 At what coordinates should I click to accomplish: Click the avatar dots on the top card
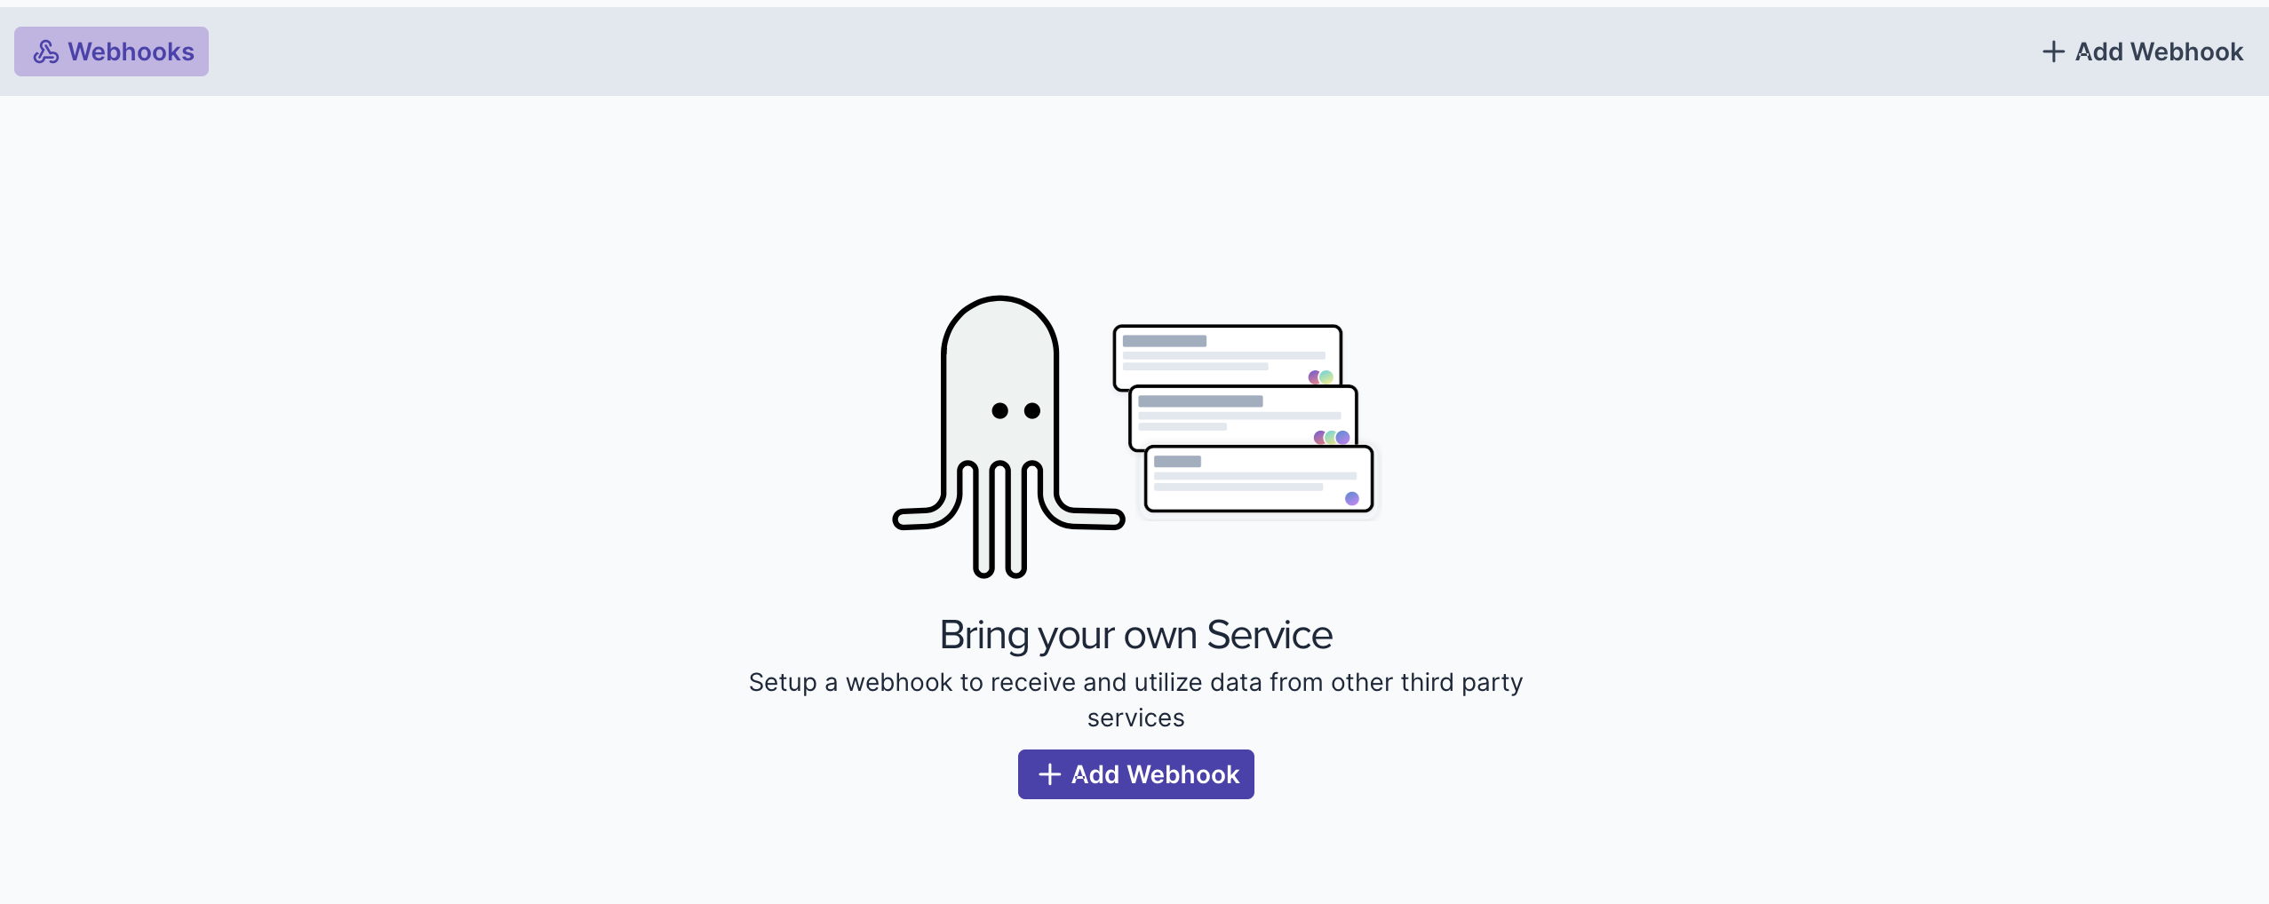pos(1320,377)
